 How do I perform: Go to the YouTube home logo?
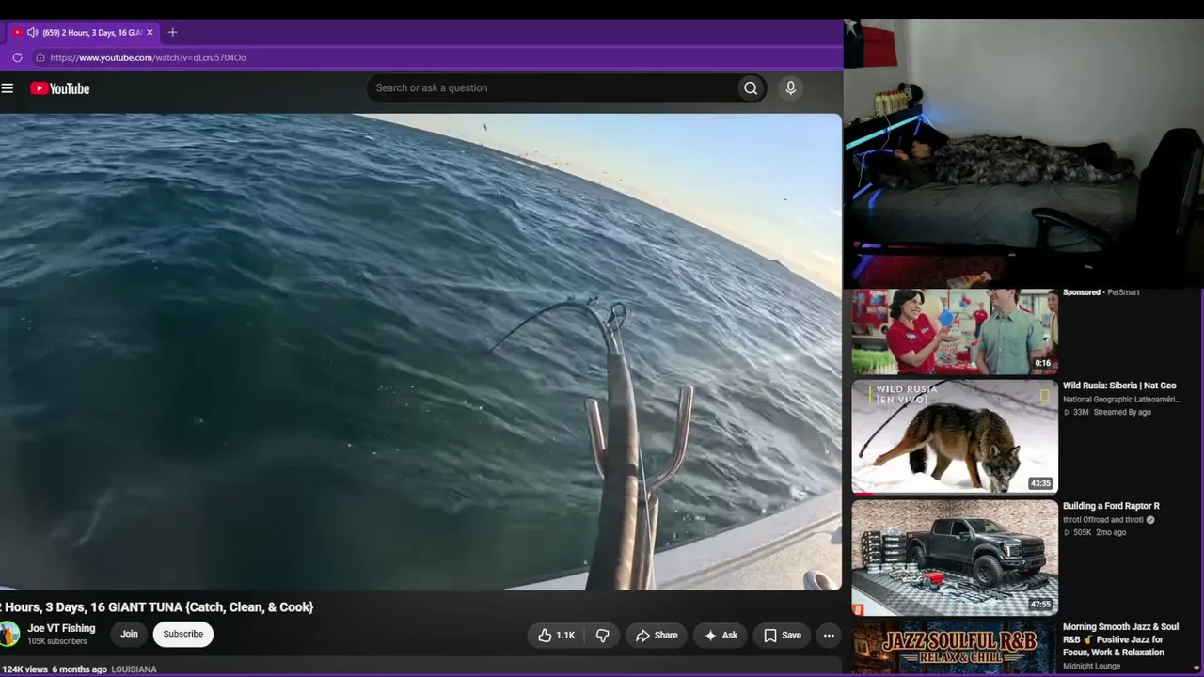tap(59, 88)
